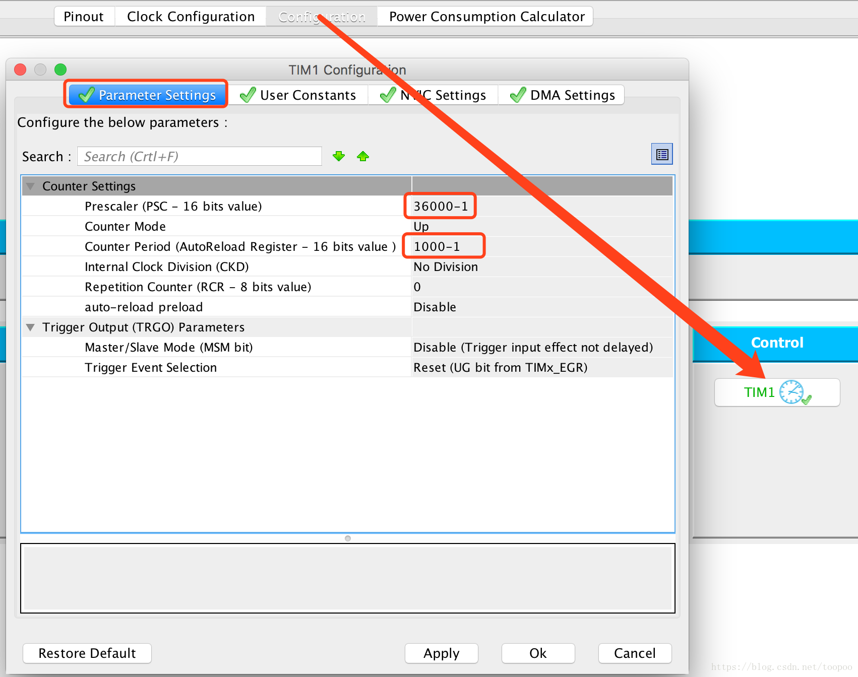858x677 pixels.
Task: Close the TIM1 Configuration window
Action: pyautogui.click(x=20, y=70)
